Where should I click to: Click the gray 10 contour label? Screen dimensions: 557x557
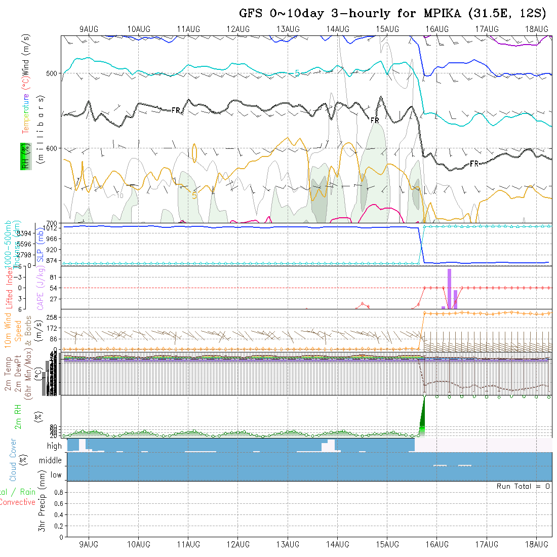(x=120, y=196)
